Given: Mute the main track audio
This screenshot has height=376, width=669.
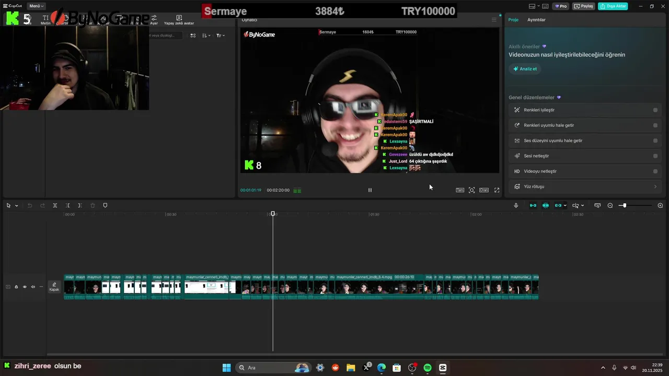Looking at the screenshot, I should point(33,287).
